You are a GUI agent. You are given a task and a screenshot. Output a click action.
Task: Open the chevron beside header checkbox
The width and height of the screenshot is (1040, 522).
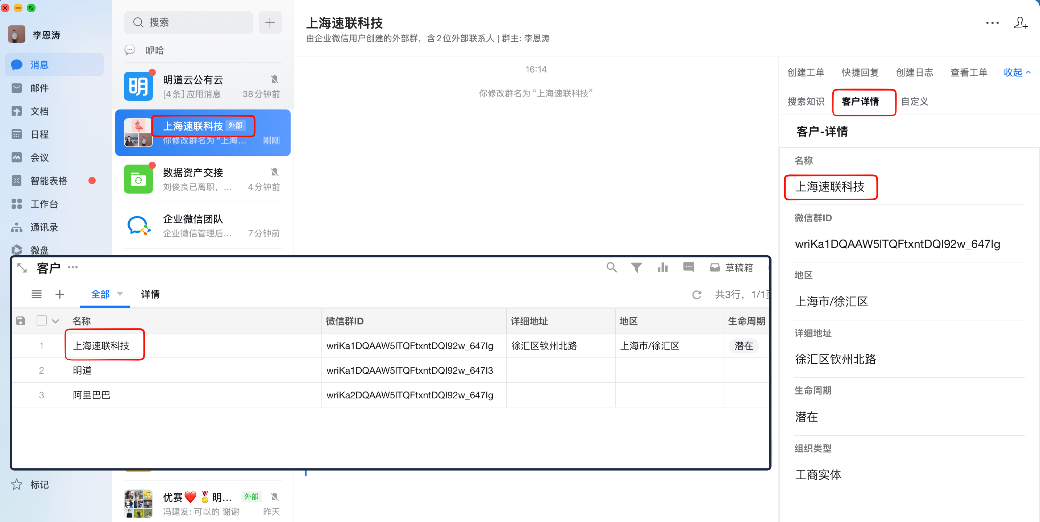tap(56, 321)
